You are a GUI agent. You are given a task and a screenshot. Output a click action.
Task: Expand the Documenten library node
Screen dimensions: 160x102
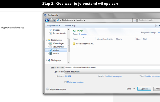pos(48,47)
